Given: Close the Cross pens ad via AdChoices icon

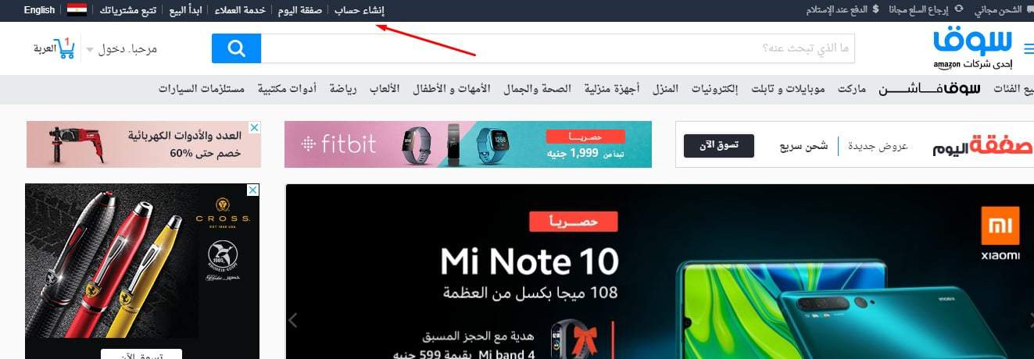Looking at the screenshot, I should [x=253, y=190].
